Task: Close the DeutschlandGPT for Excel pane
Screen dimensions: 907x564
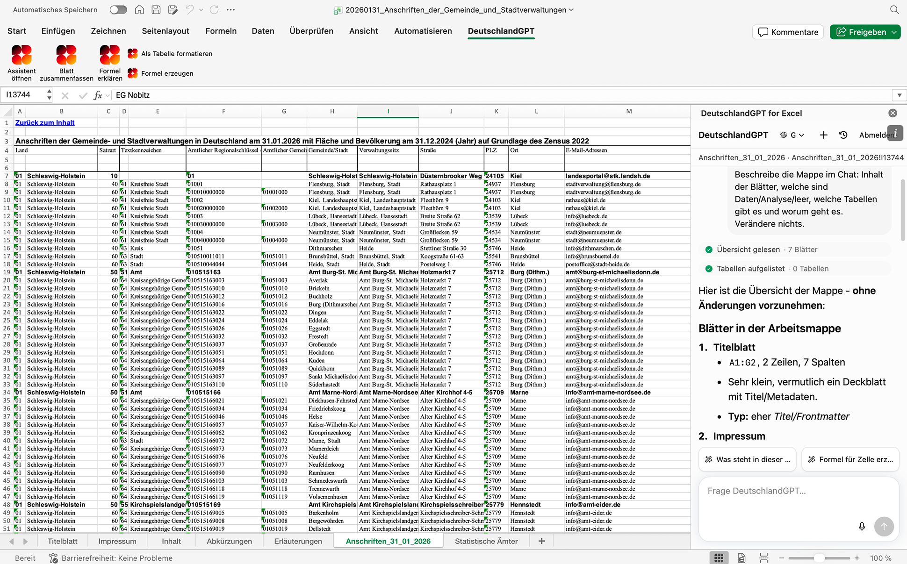Action: click(x=893, y=113)
